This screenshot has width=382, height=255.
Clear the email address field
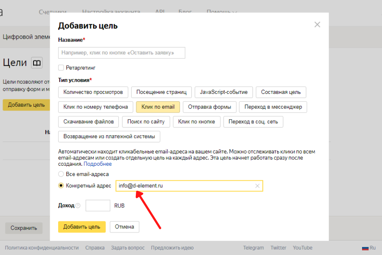click(x=257, y=186)
